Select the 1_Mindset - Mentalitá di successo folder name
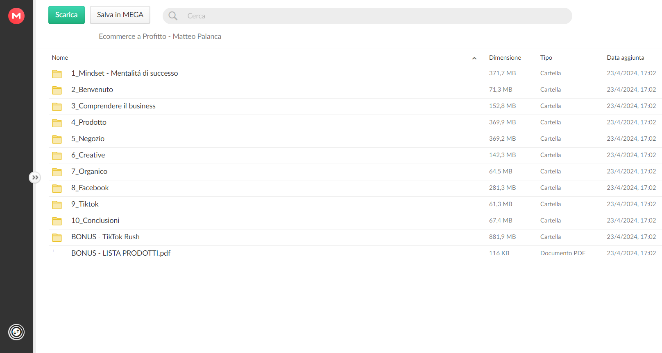The image size is (662, 353). click(x=125, y=73)
